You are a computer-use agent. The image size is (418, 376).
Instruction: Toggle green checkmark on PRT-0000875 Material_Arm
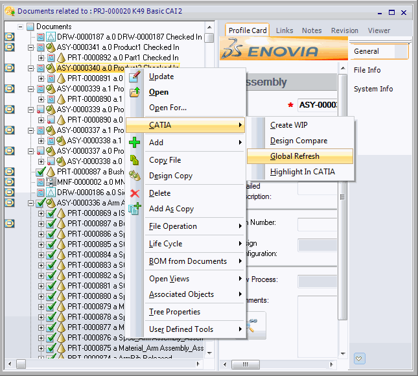51,348
